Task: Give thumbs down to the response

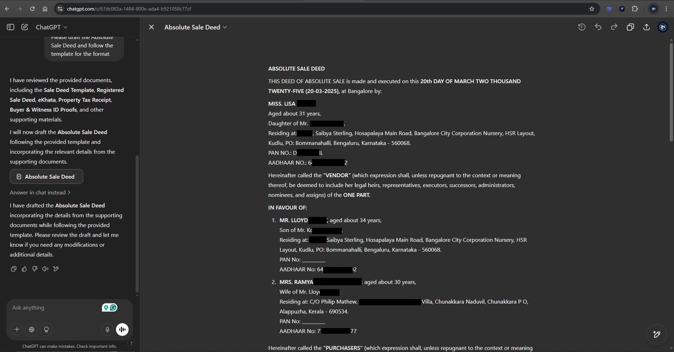Action: click(x=35, y=269)
